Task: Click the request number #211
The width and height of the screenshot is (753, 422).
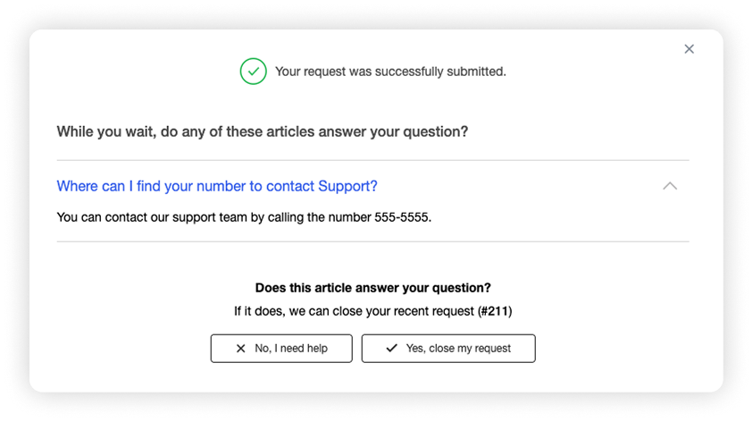Action: [495, 311]
